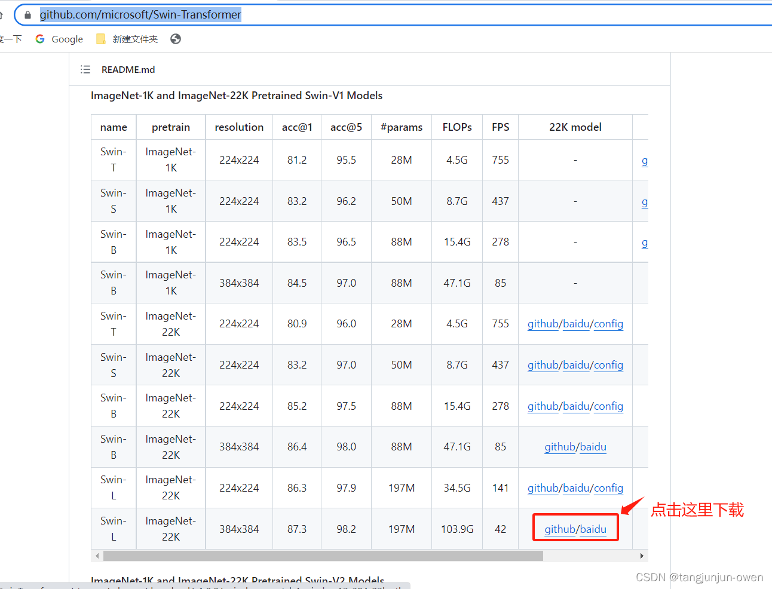Open config link for Swin-B 22K 224x224 row
The image size is (772, 589).
[x=608, y=406]
